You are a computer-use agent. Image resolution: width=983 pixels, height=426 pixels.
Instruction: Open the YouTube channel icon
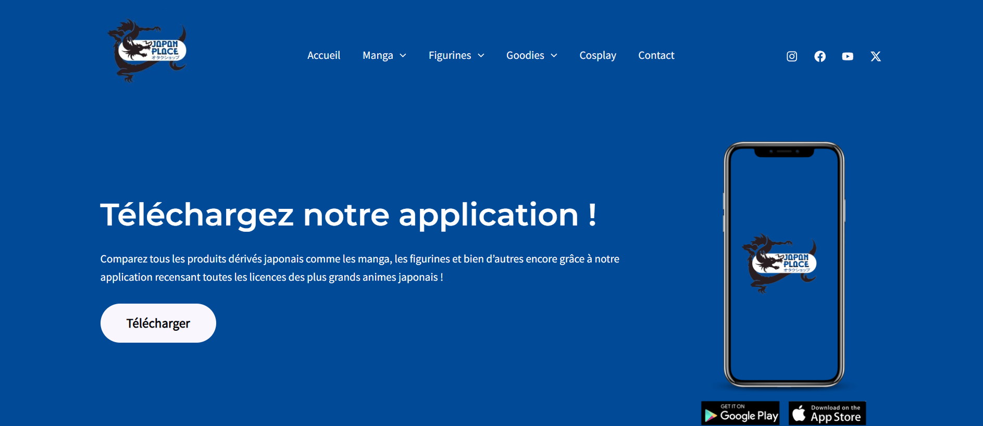[848, 56]
